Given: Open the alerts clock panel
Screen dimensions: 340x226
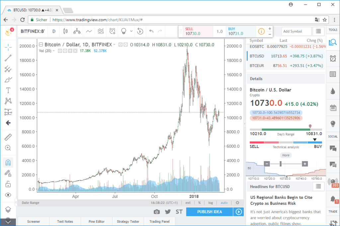Looking at the screenshot, I should tap(333, 58).
